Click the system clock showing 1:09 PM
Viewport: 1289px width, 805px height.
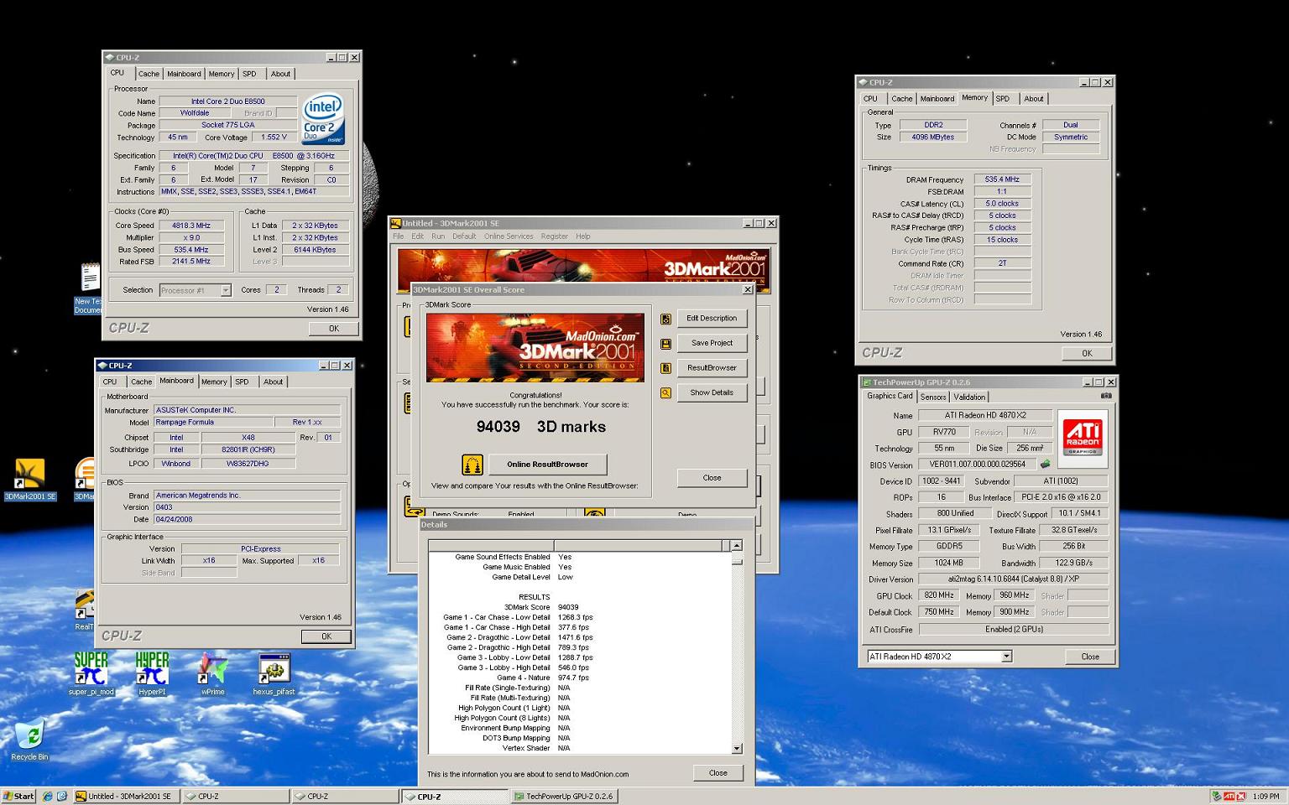[x=1266, y=797]
